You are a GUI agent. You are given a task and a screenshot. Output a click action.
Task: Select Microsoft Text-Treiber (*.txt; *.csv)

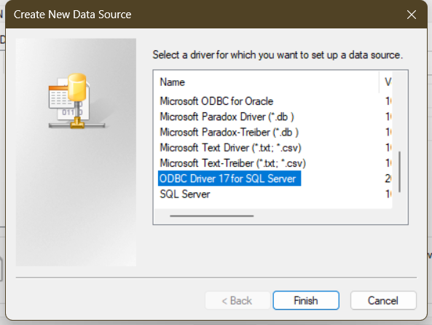click(233, 163)
